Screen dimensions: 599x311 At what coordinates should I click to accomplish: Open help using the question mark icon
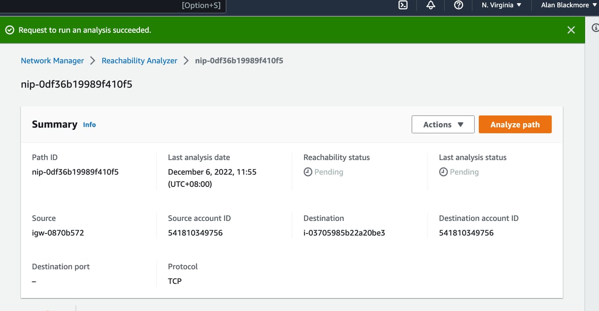458,5
